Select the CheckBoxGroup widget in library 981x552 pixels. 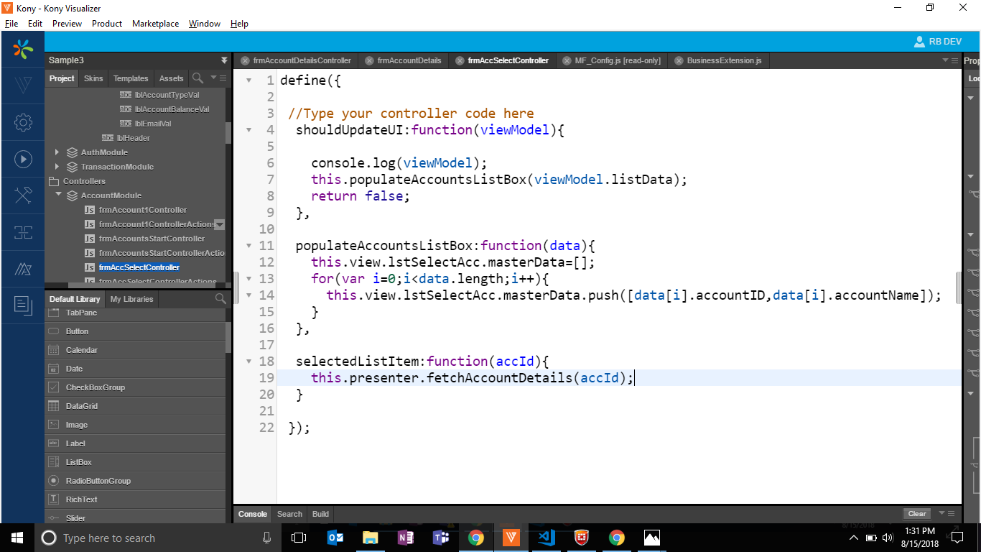95,387
